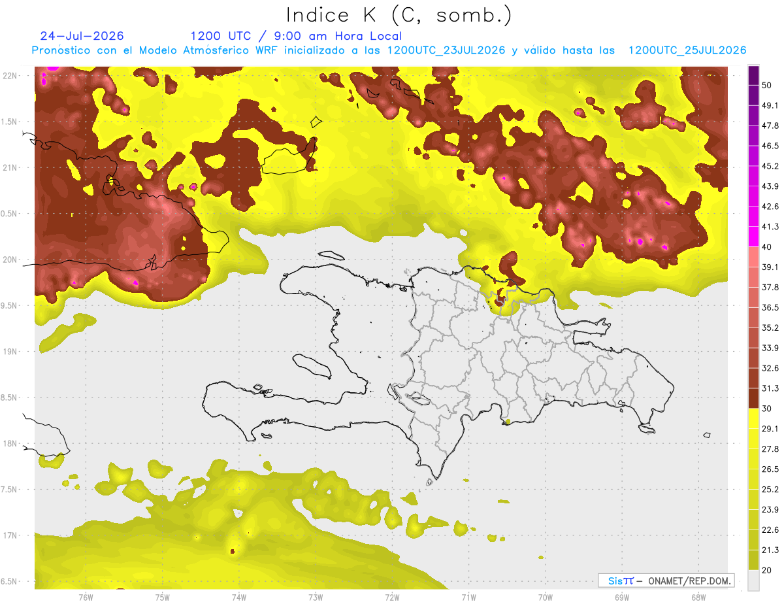Click the '20N' latitude label

11,260
